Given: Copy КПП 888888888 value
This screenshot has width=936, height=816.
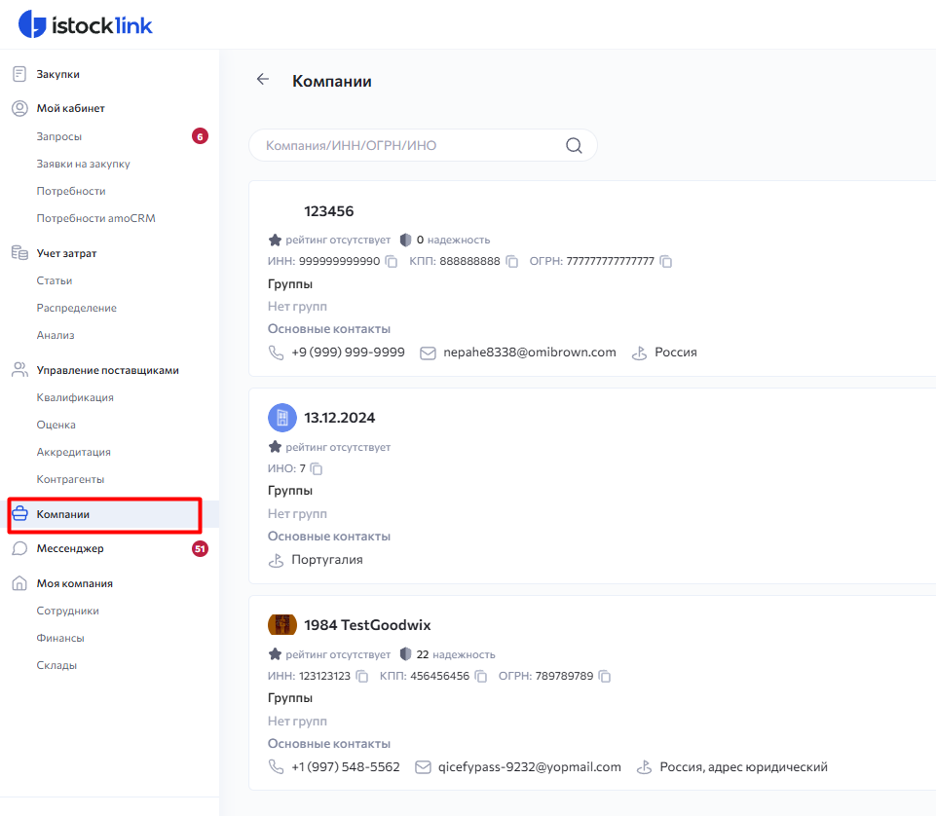Looking at the screenshot, I should 511,261.
